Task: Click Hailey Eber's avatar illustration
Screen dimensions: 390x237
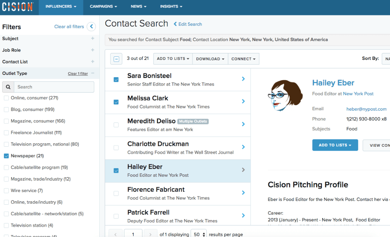Action: [285, 95]
